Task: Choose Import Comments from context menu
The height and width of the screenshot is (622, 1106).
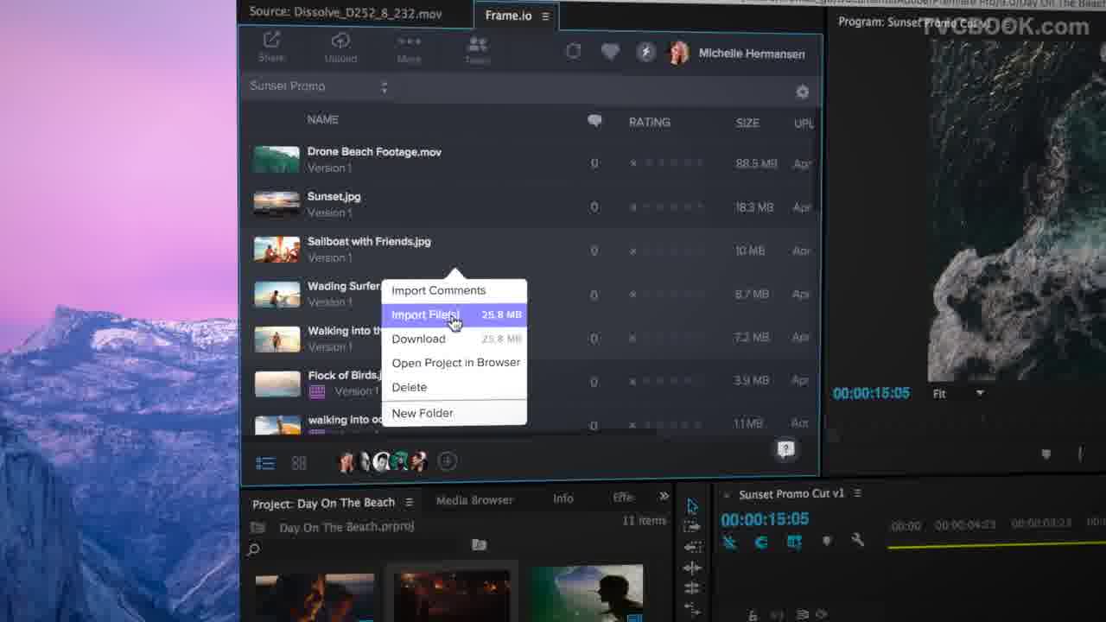Action: [x=454, y=290]
